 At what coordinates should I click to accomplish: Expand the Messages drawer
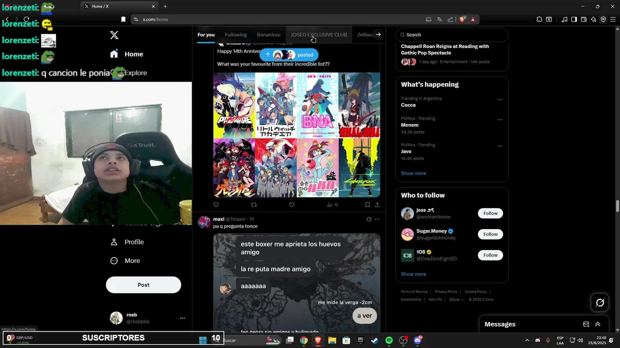(x=598, y=324)
